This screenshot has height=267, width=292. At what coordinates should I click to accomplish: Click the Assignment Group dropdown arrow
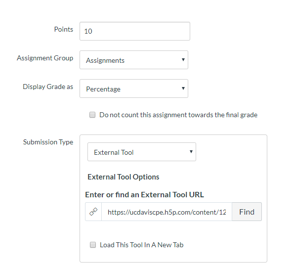[183, 60]
